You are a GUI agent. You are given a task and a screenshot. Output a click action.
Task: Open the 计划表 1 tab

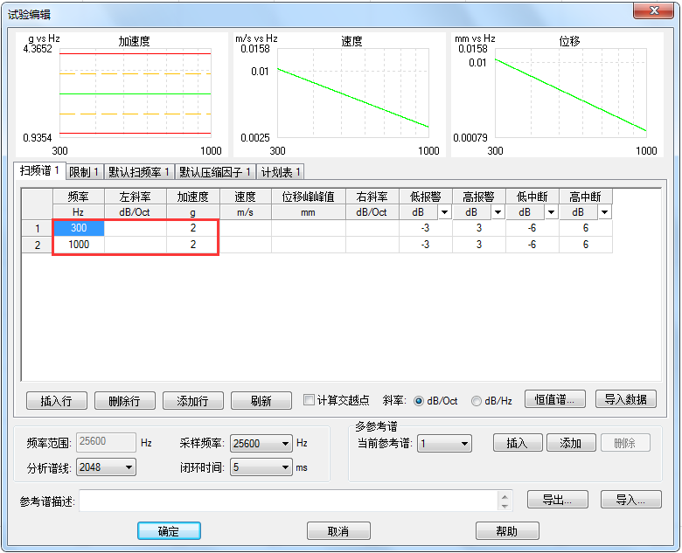(281, 172)
